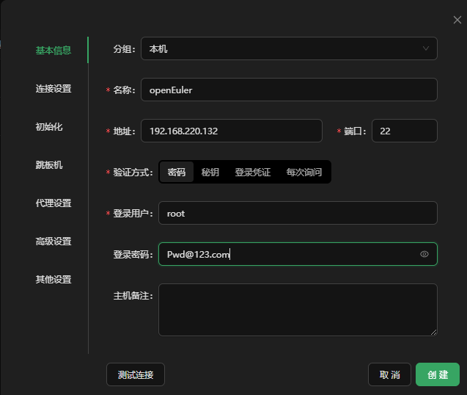Go to the 初始化 tab
467x395 pixels.
click(49, 127)
